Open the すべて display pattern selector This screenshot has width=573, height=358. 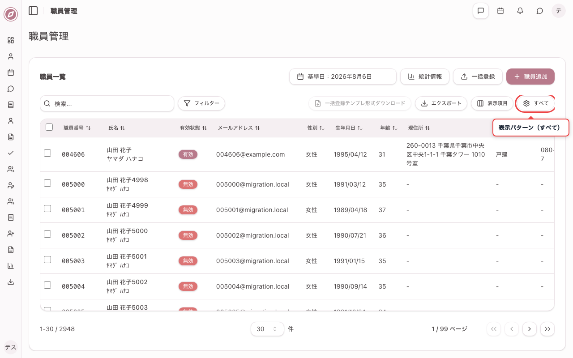[x=535, y=103]
